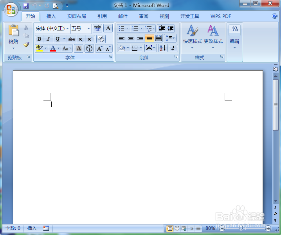Toggle superscript formatting

90,39
